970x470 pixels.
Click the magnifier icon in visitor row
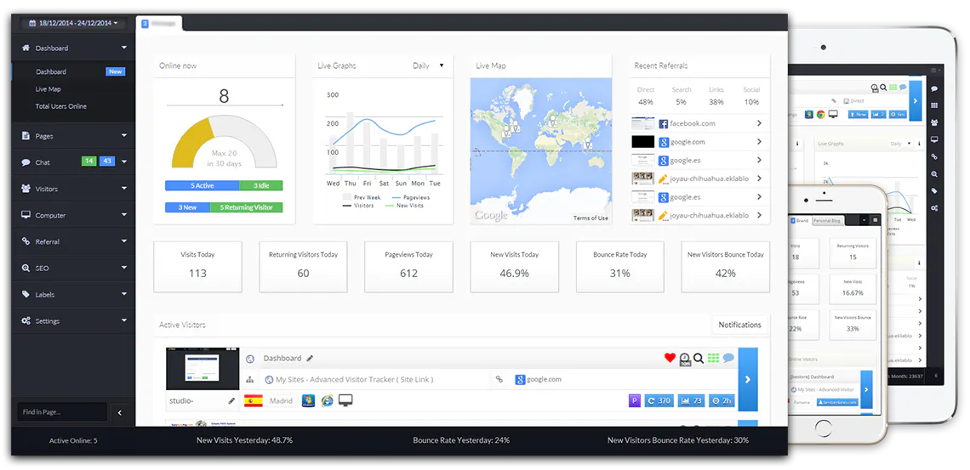(x=699, y=358)
